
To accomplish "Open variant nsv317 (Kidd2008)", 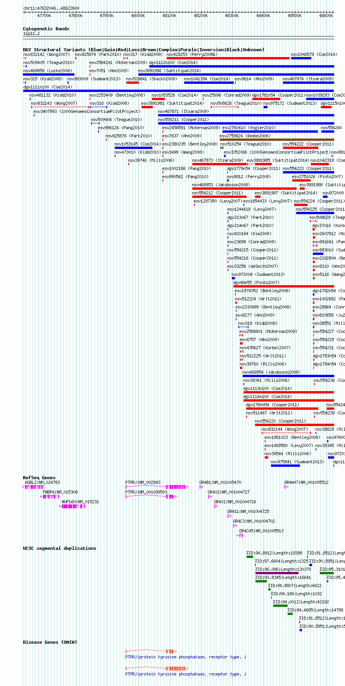I will click(143, 54).
